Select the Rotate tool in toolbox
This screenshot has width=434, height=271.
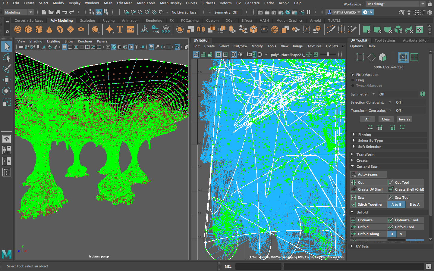pyautogui.click(x=7, y=91)
